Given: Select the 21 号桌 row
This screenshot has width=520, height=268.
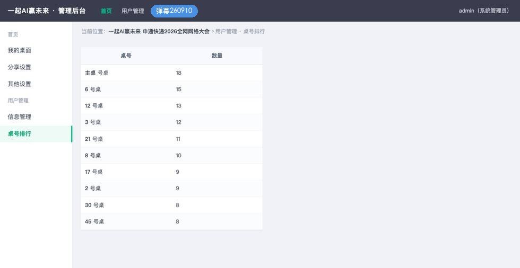Looking at the screenshot, I should 171,139.
